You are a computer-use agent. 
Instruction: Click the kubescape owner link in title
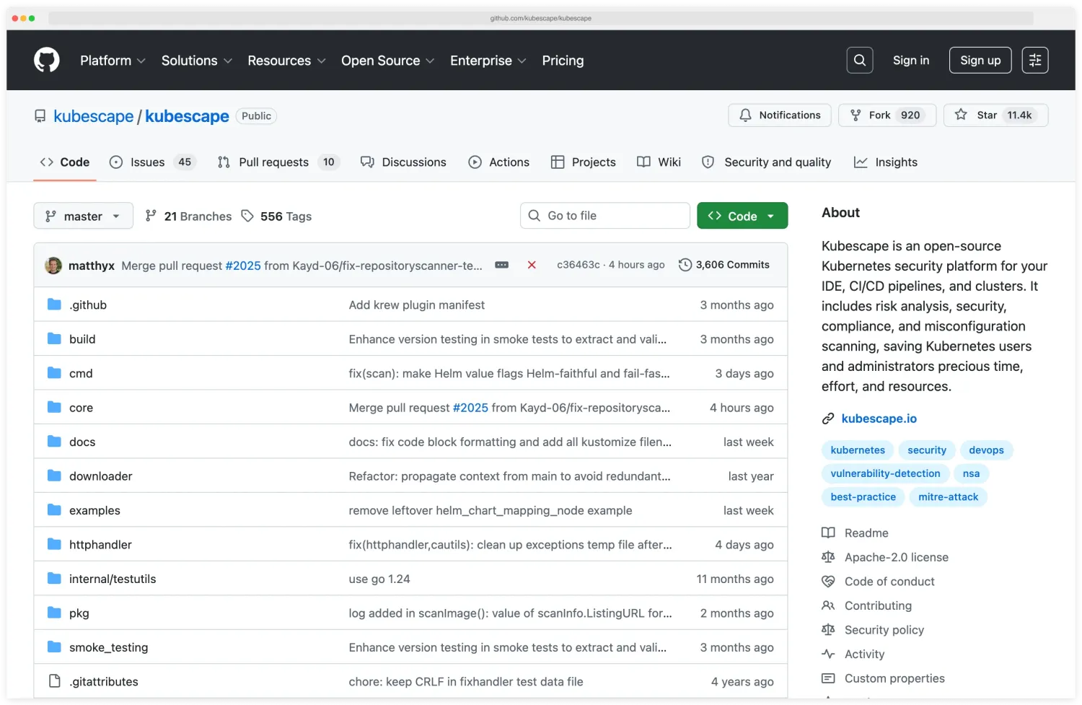(94, 116)
